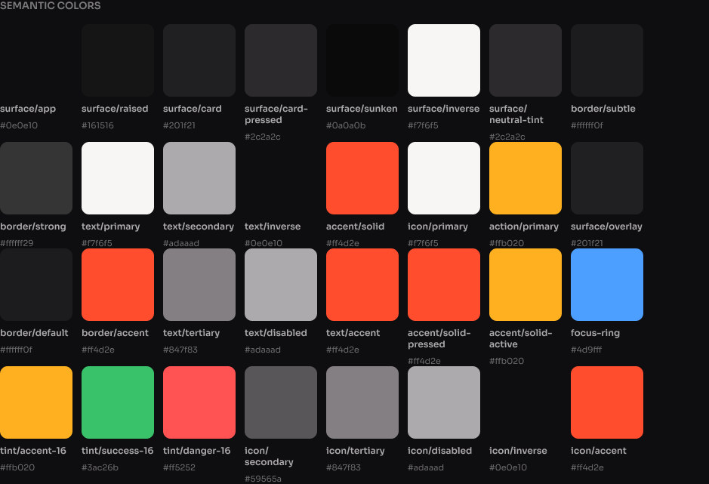Pick the action/primary amber swatch
The height and width of the screenshot is (484, 709).
click(526, 178)
